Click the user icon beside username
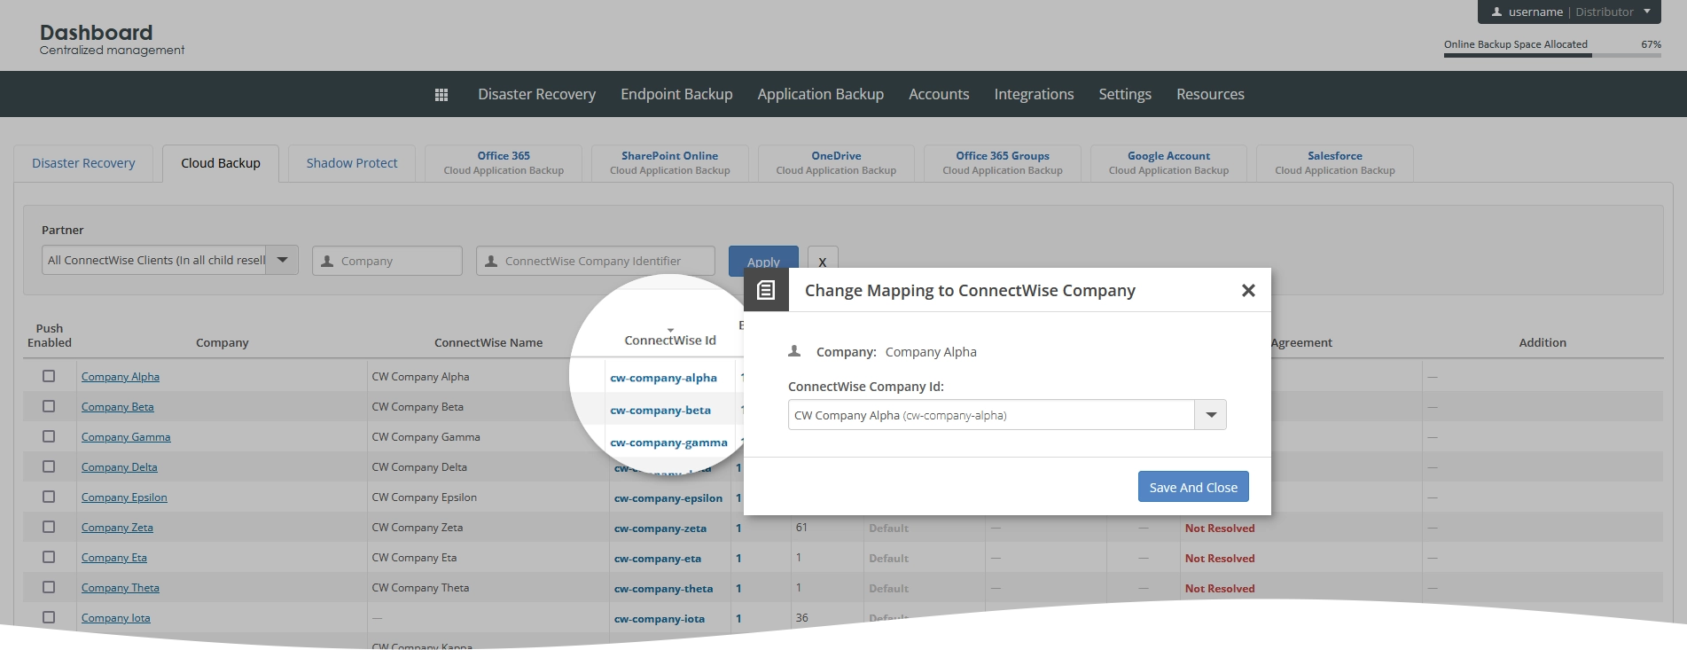The image size is (1687, 650). [1496, 12]
